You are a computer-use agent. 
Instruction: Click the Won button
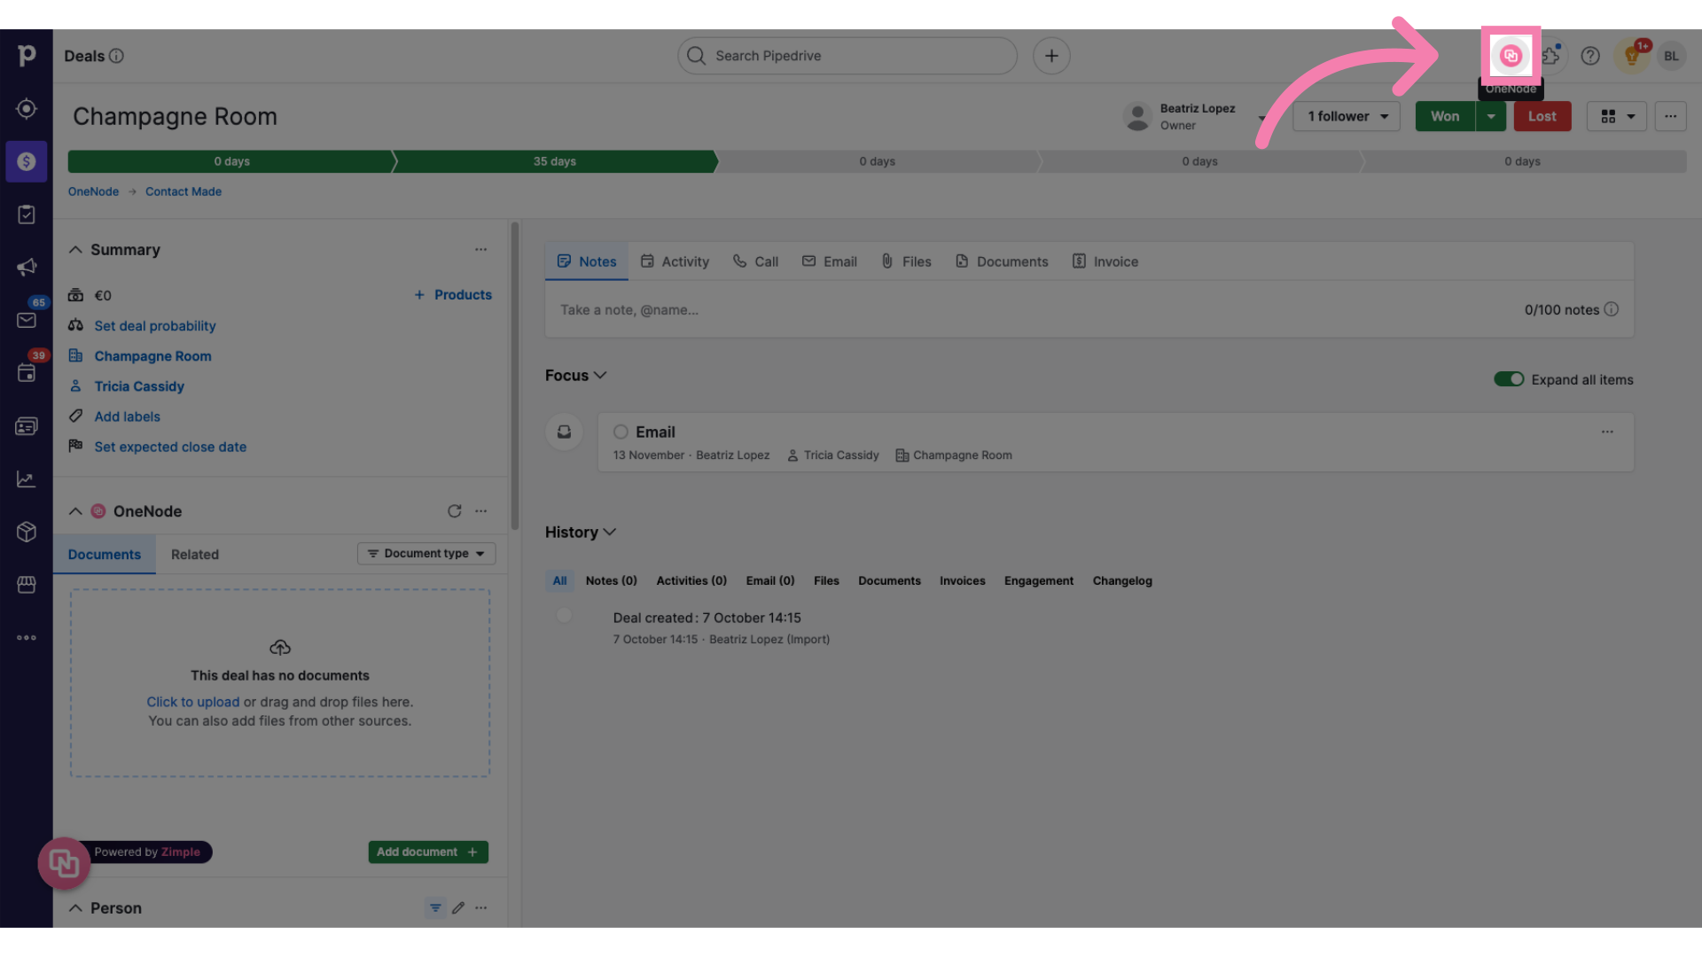(1444, 116)
